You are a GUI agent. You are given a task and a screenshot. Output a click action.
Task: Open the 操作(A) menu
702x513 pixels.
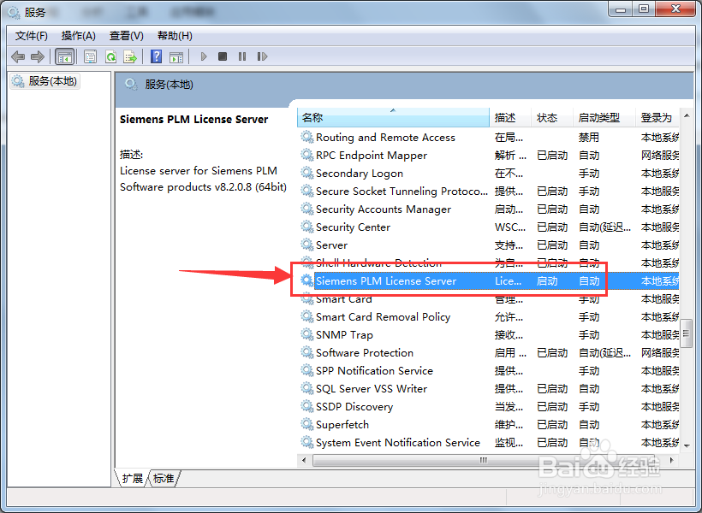click(79, 36)
